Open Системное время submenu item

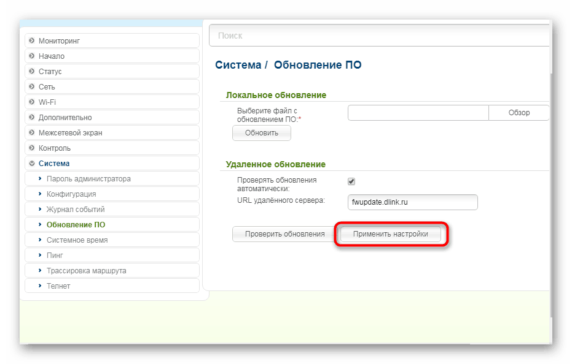pyautogui.click(x=112, y=240)
